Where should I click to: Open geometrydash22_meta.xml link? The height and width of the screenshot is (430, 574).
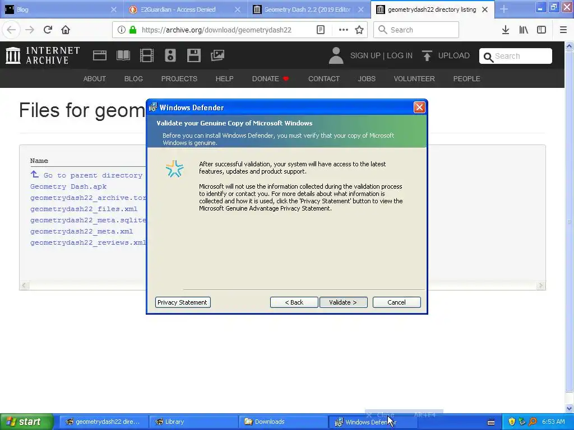[x=82, y=231]
